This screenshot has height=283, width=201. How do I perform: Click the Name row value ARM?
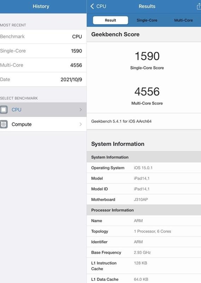[x=138, y=221]
